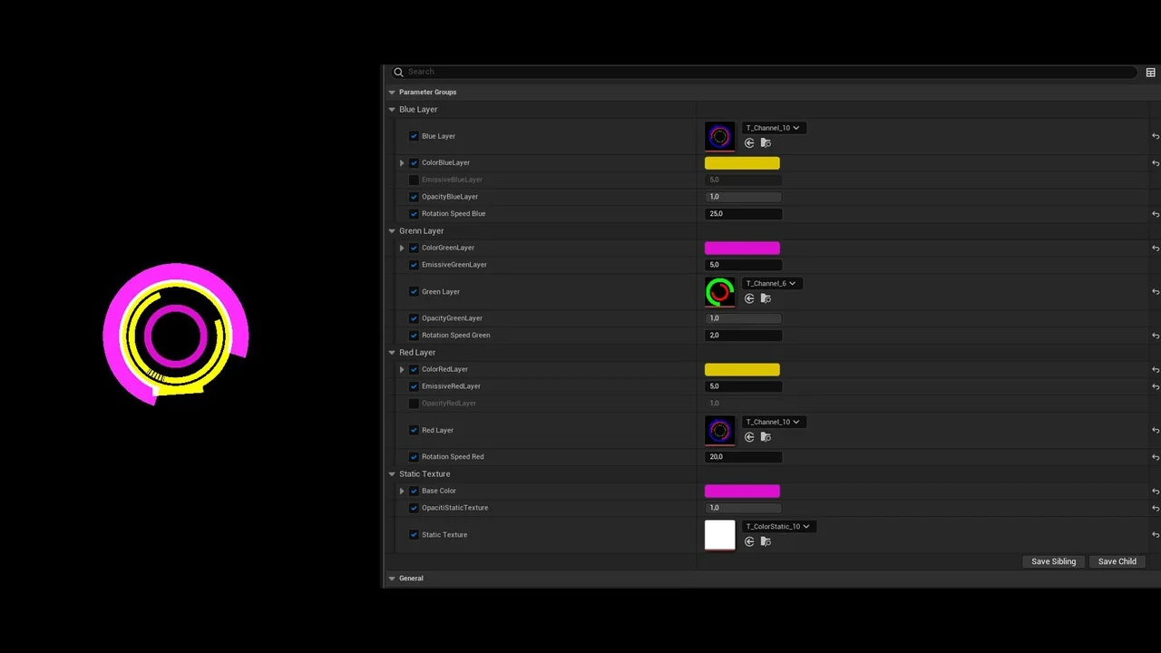The width and height of the screenshot is (1161, 653).
Task: Enable the EmissiveBlueLayer parameter checkbox
Action: [414, 180]
